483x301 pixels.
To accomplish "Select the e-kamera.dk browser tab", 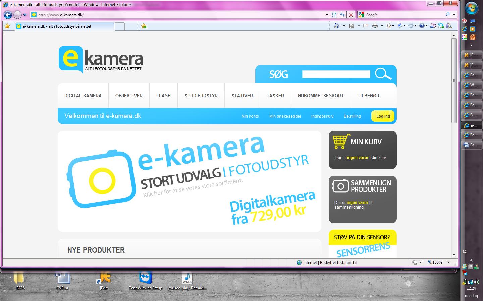I will tap(64, 26).
